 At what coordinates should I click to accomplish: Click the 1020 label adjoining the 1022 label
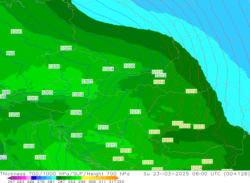pyautogui.click(x=185, y=126)
